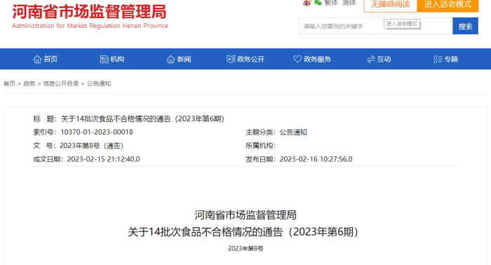491x265 pixels.
Task: Click the 公告通知 breadcrumb link
Action: (x=99, y=83)
